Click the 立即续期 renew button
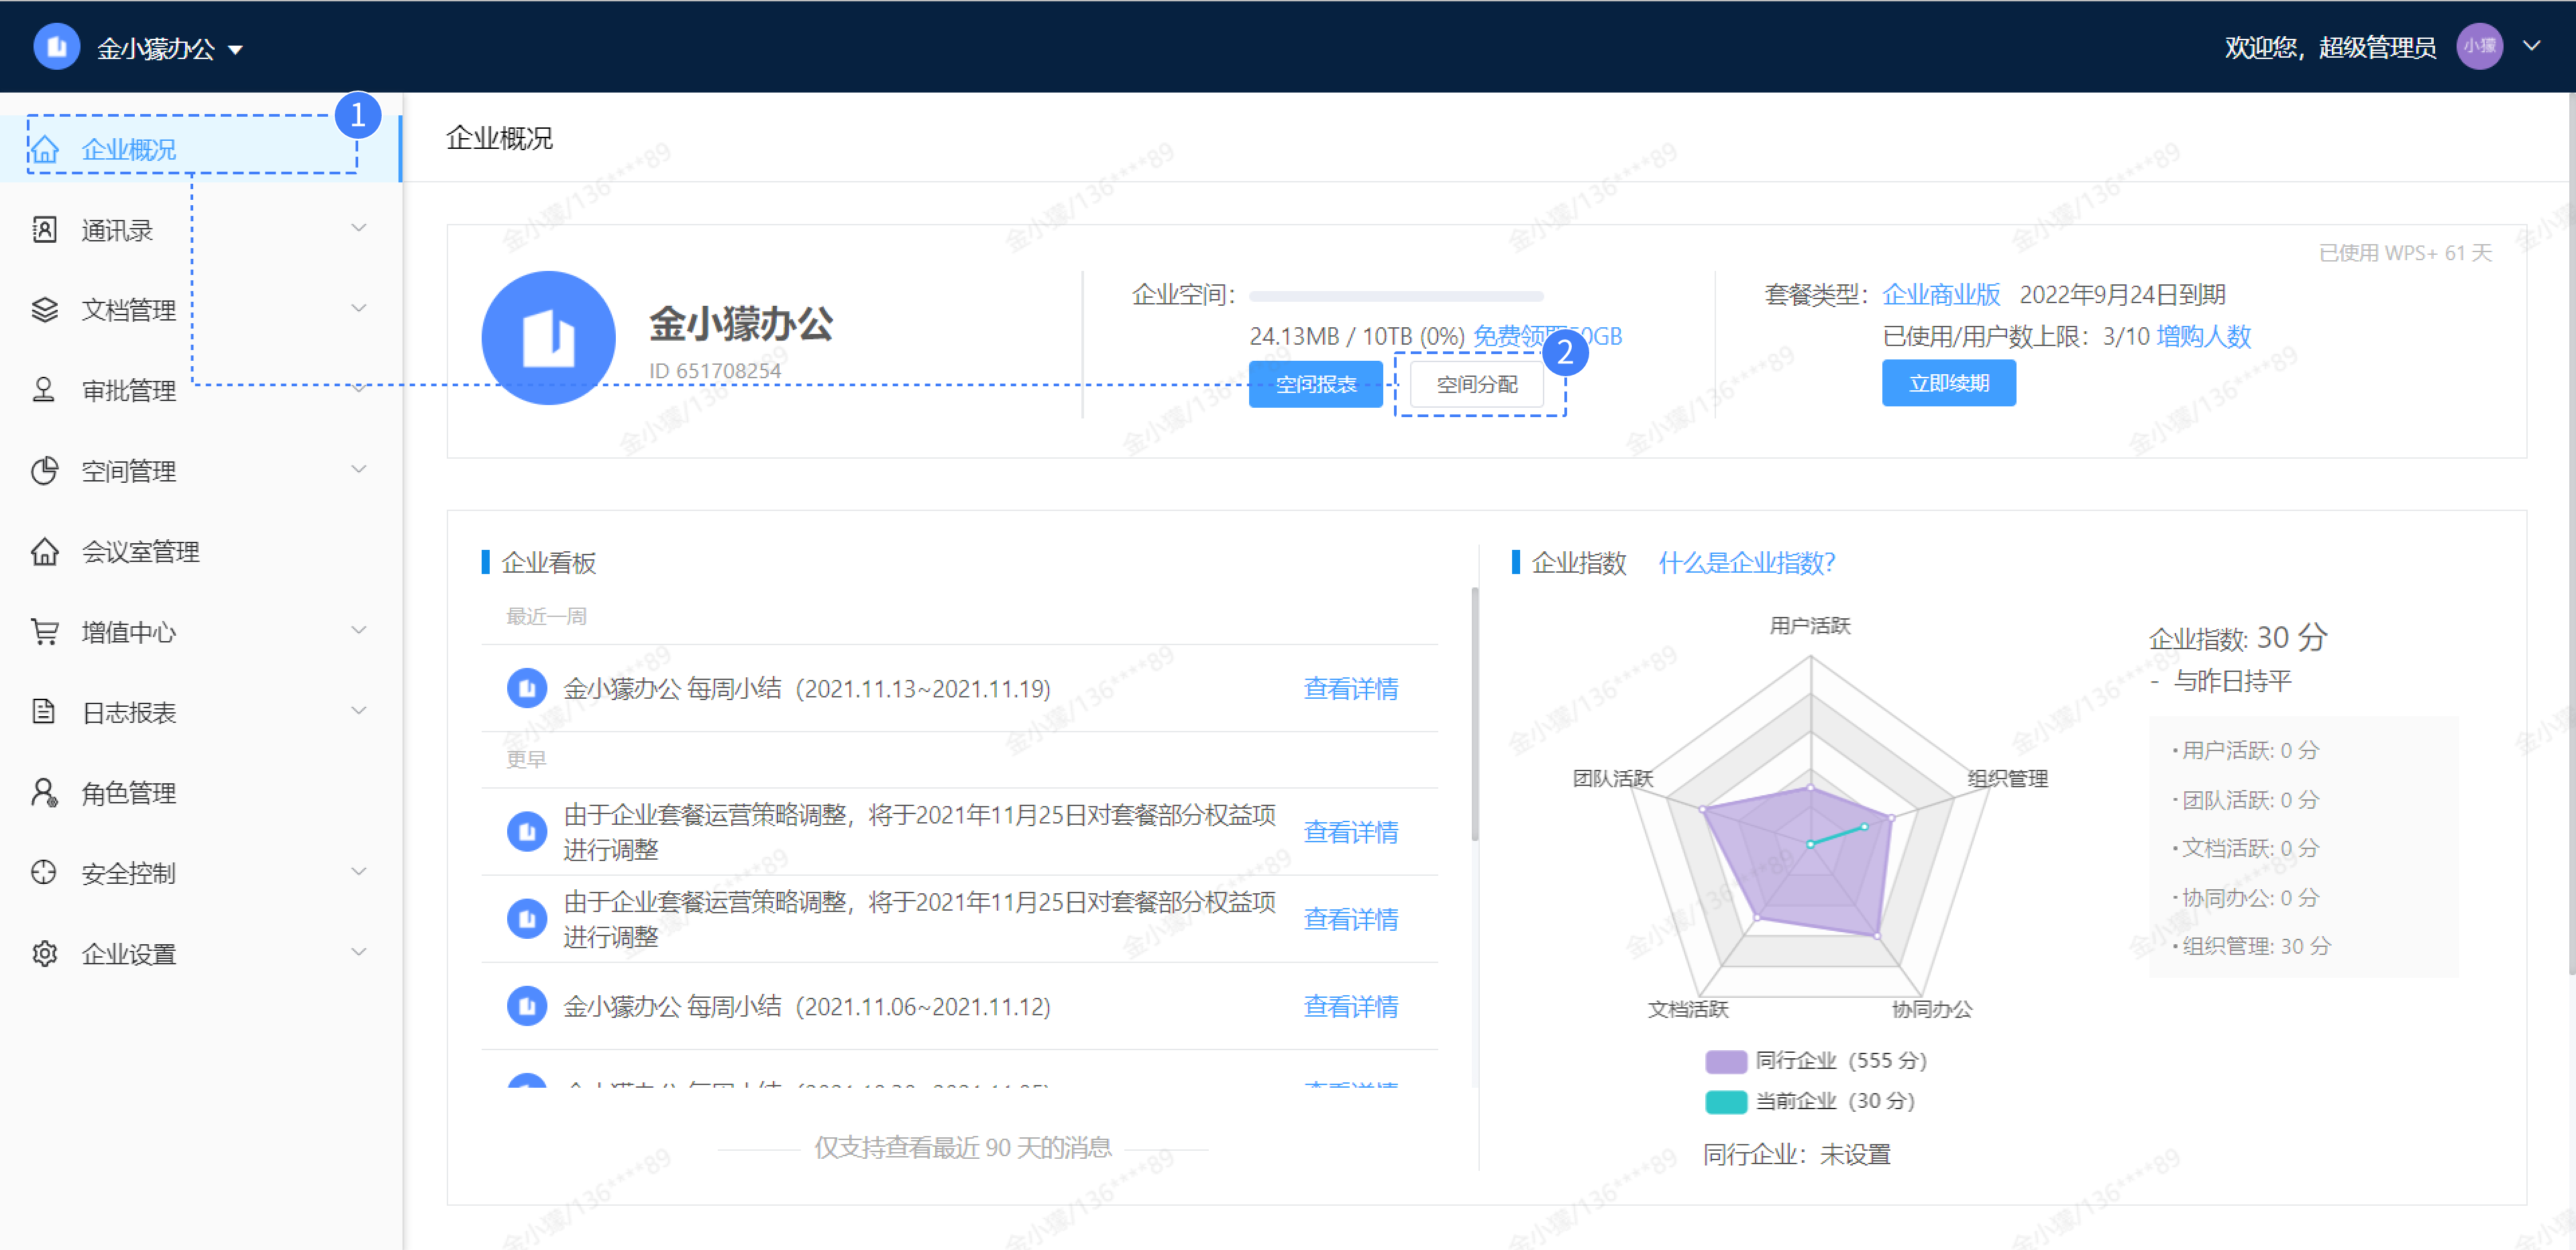This screenshot has width=2576, height=1250. coord(1948,383)
